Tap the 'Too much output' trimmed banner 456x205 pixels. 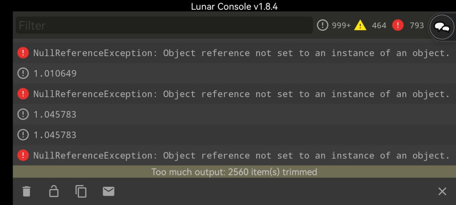tap(234, 172)
